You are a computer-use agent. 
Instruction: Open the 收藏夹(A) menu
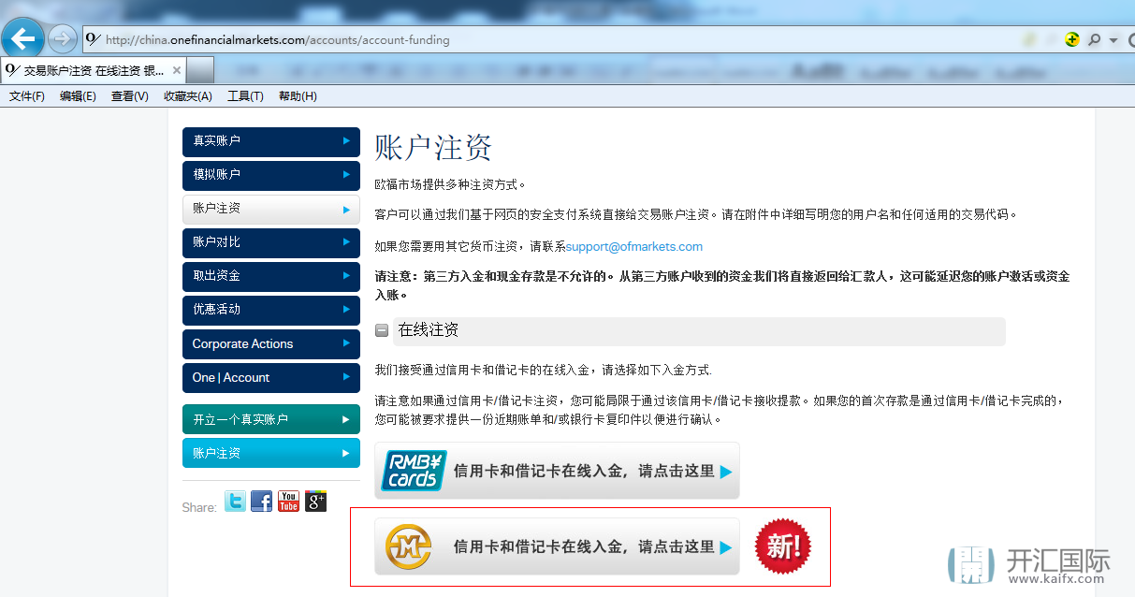187,96
